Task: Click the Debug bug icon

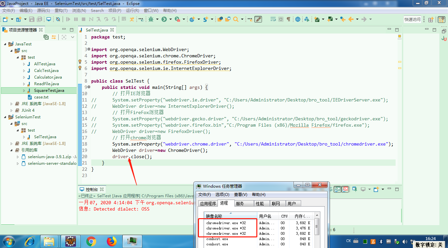Action: pos(151,19)
